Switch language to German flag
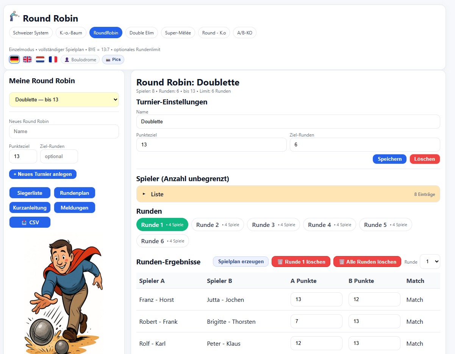The width and height of the screenshot is (455, 354). 14,59
